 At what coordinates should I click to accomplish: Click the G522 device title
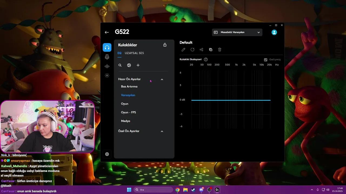[122, 32]
